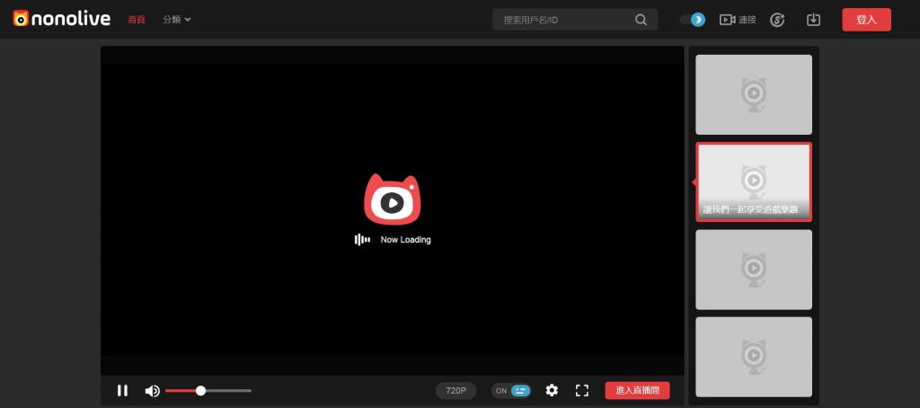Click the search magnifier icon
Viewport: 920px width, 408px height.
coord(641,20)
